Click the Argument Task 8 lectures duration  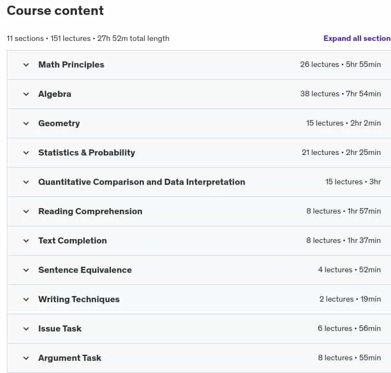tap(349, 358)
